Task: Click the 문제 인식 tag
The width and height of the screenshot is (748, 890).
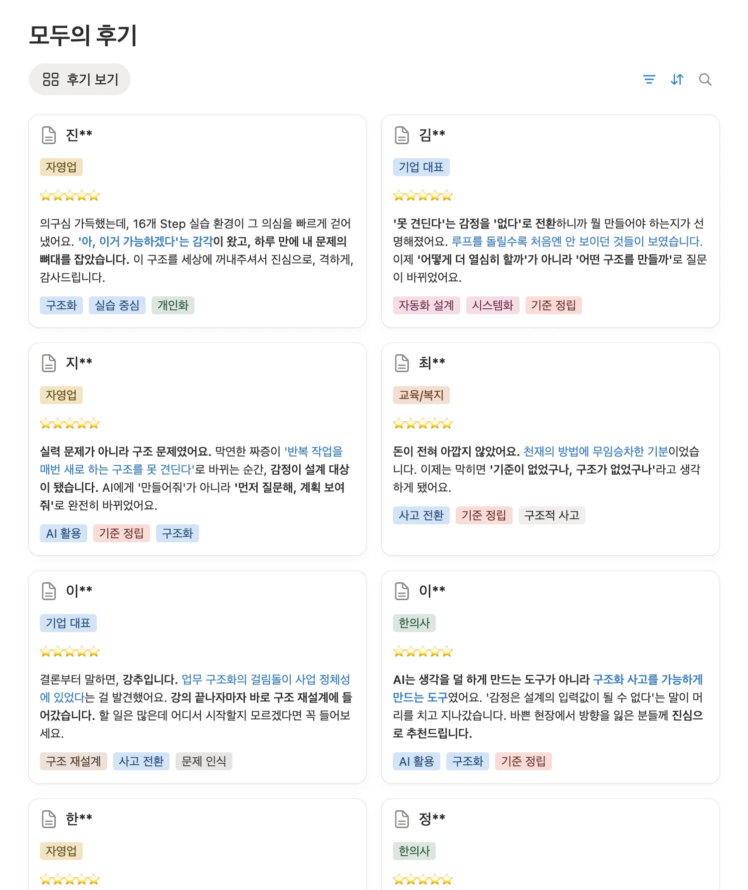Action: [203, 761]
